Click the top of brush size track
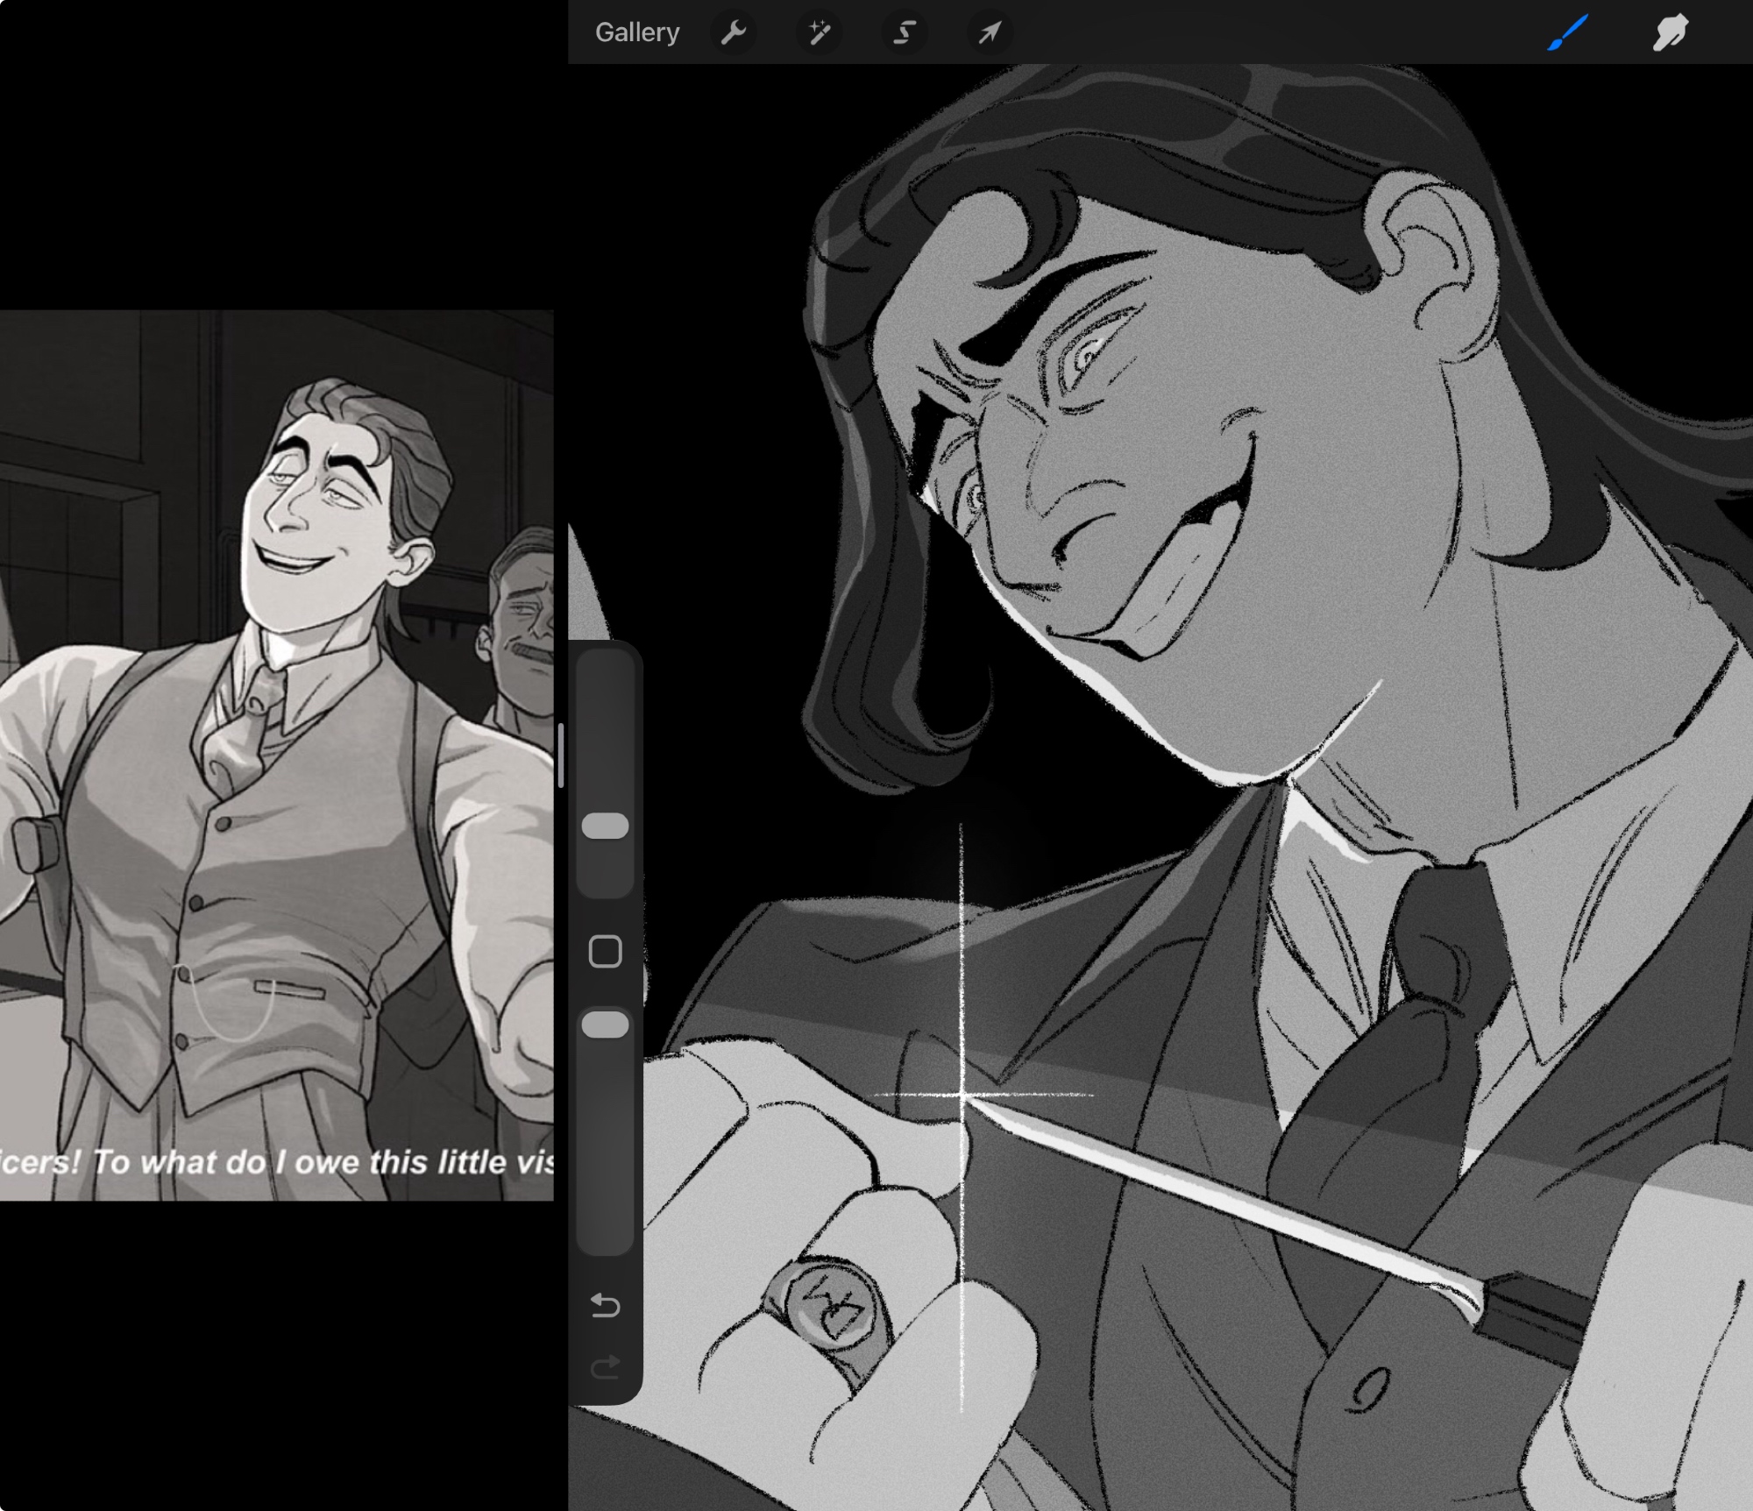Image resolution: width=1753 pixels, height=1511 pixels. pos(605,666)
